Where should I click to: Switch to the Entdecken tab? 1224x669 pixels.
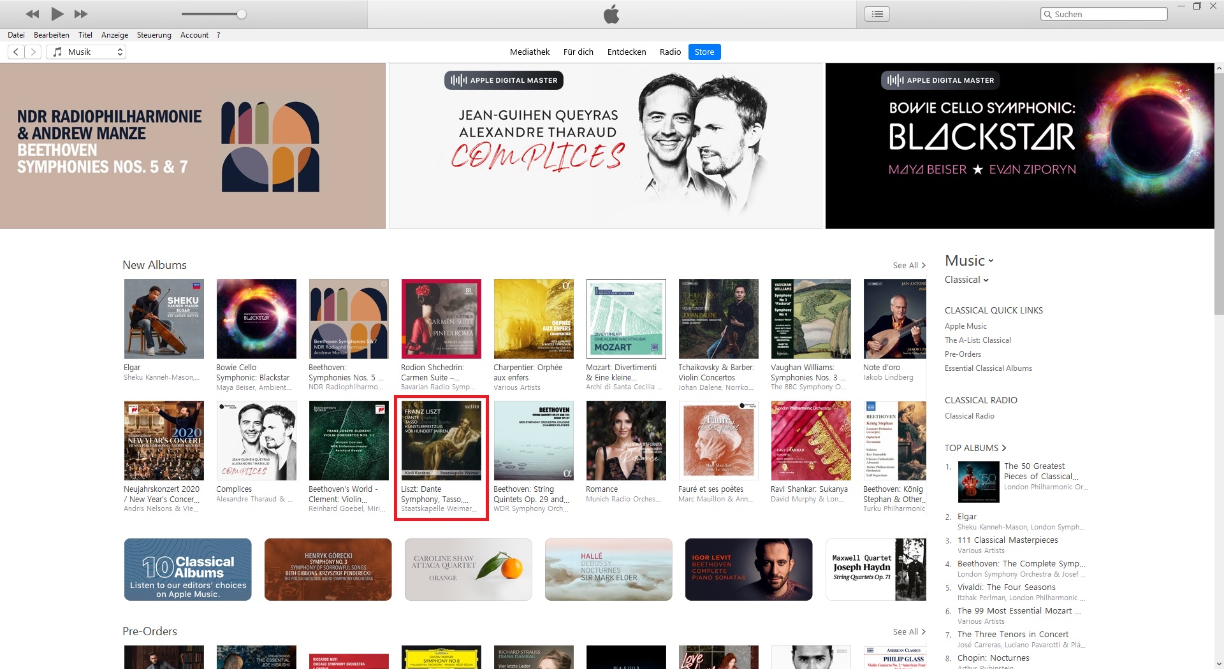626,52
